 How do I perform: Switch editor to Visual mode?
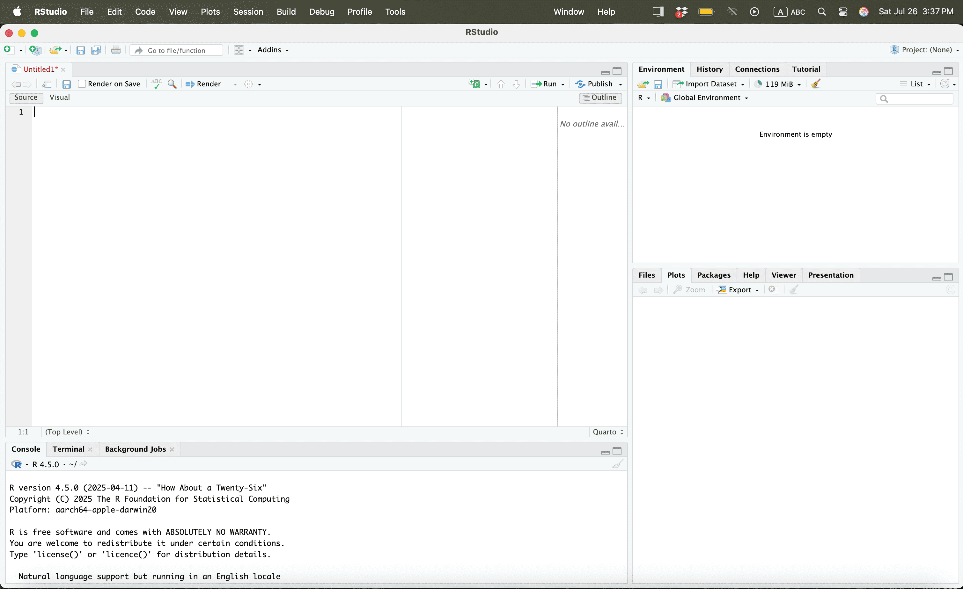(59, 97)
